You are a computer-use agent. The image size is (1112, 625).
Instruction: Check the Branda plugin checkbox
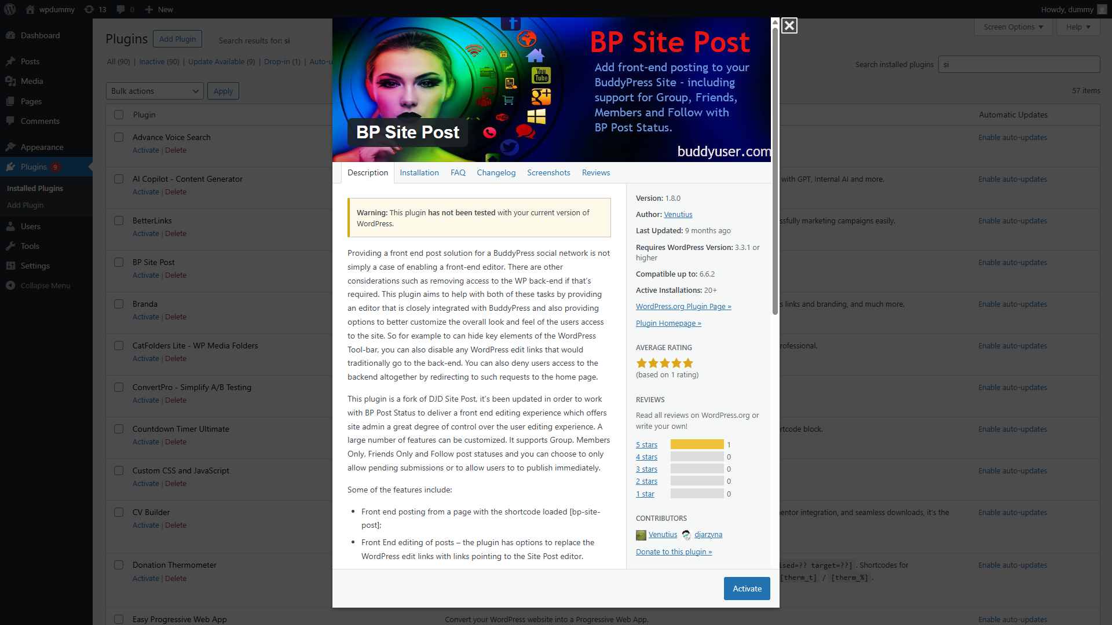[119, 304]
